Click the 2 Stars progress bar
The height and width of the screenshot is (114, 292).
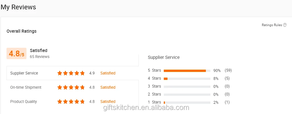tap(187, 94)
